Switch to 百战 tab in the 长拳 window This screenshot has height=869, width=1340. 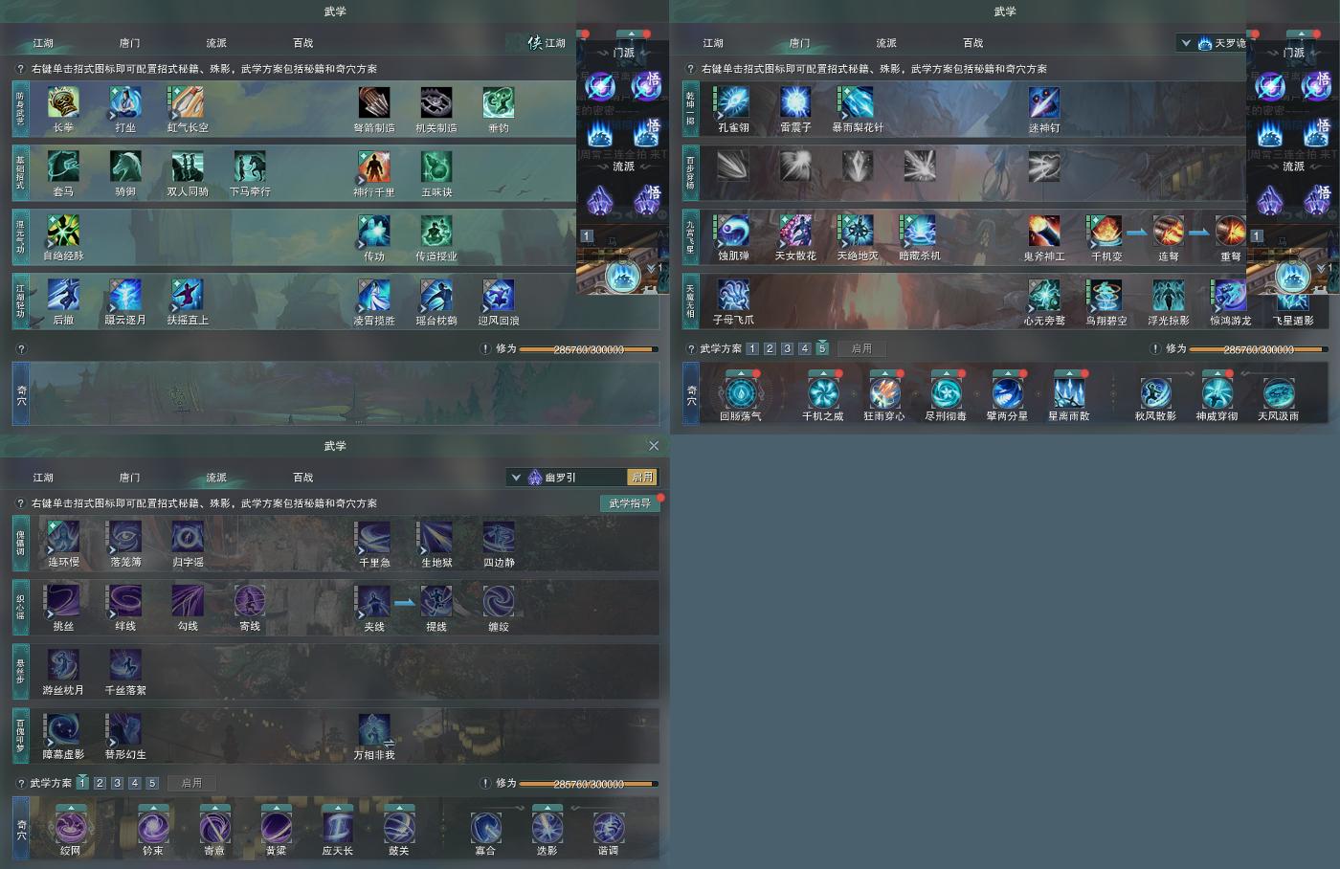tap(303, 43)
